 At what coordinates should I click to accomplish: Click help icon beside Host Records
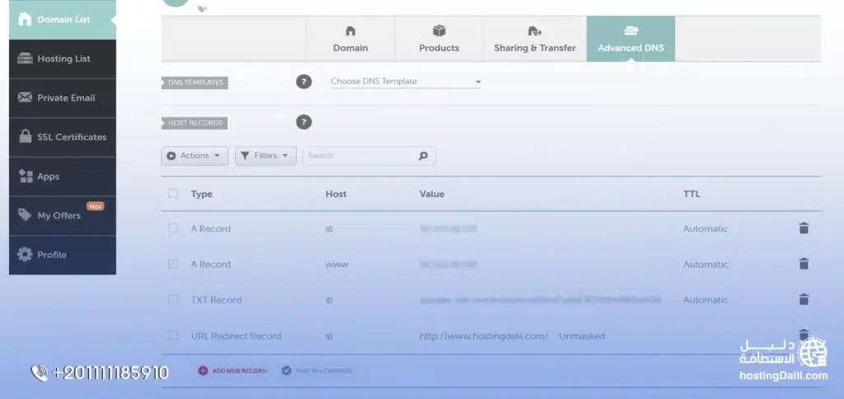pos(304,122)
